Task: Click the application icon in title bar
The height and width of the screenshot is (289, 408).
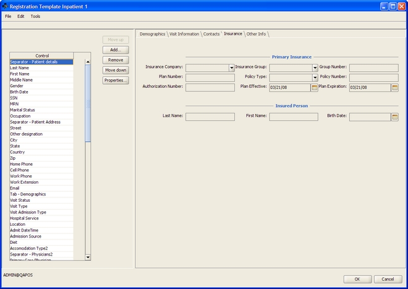Action: (6, 6)
